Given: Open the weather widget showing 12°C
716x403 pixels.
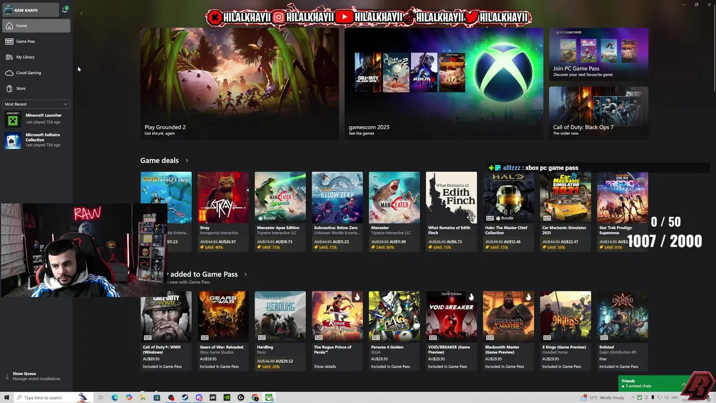Looking at the screenshot, I should 602,397.
